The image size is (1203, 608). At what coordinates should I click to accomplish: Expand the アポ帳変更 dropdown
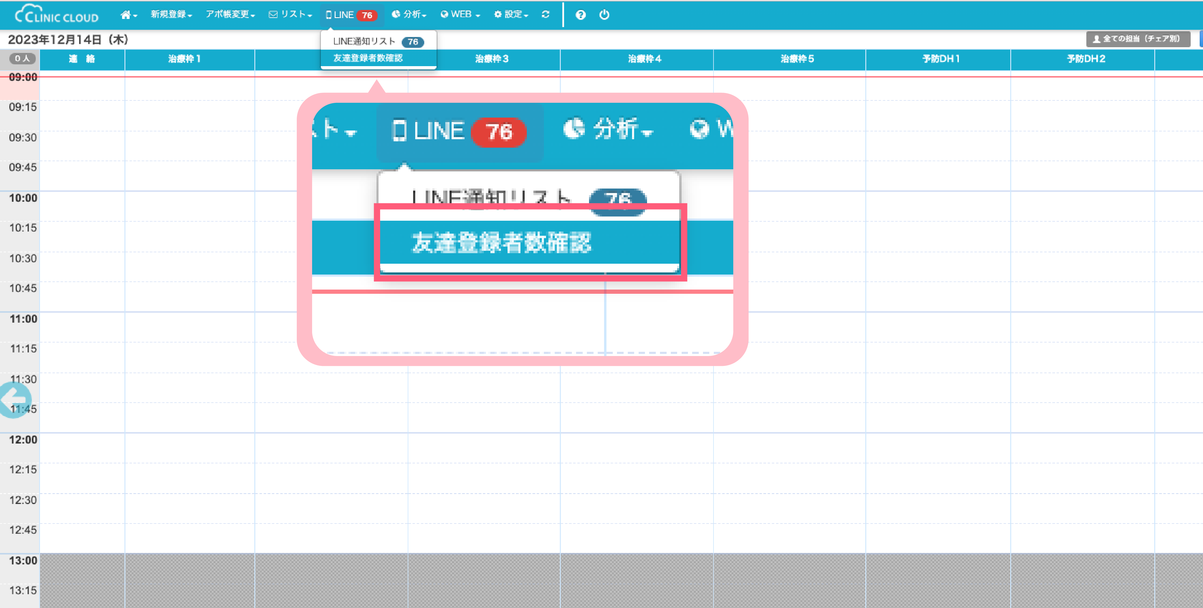pyautogui.click(x=230, y=14)
